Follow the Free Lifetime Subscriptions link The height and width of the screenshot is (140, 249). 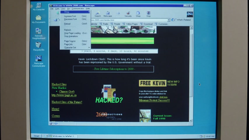[113, 69]
